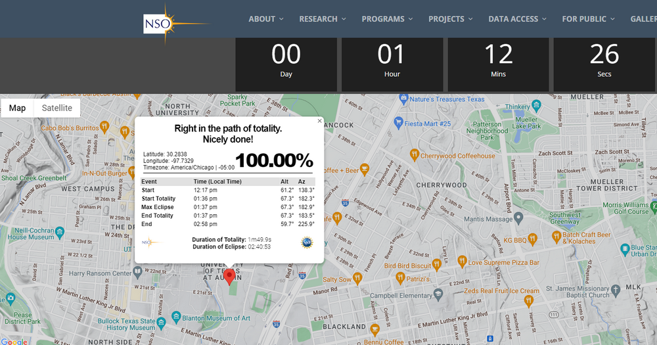Close the eclipse info popup
The height and width of the screenshot is (345, 657).
coord(319,121)
